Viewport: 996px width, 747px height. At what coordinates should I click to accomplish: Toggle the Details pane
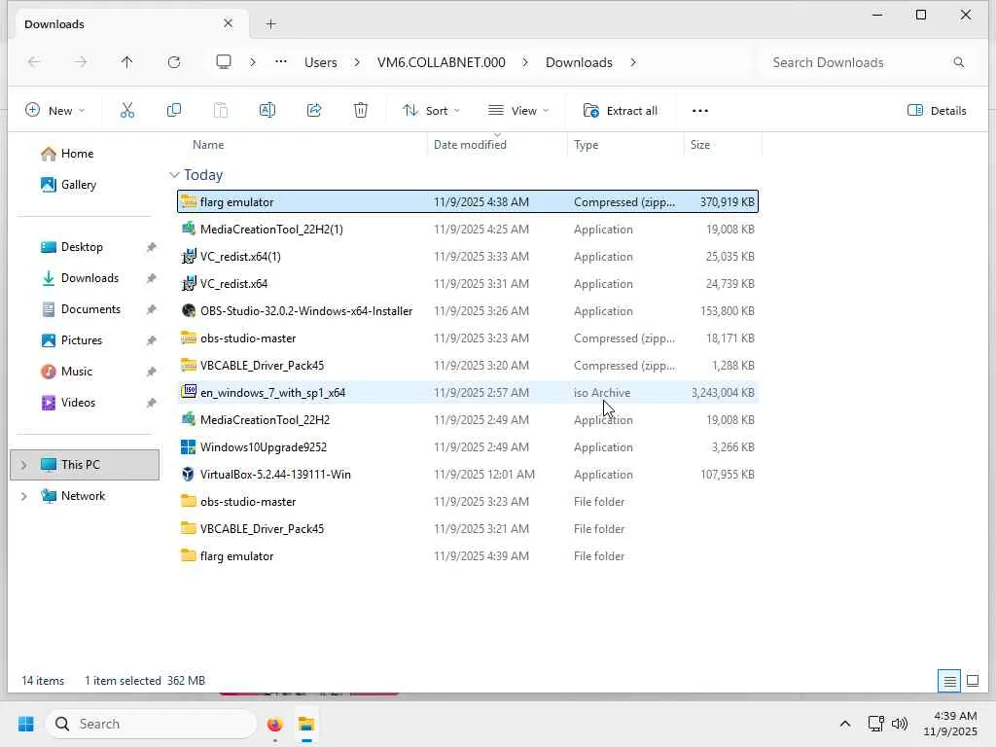(937, 111)
